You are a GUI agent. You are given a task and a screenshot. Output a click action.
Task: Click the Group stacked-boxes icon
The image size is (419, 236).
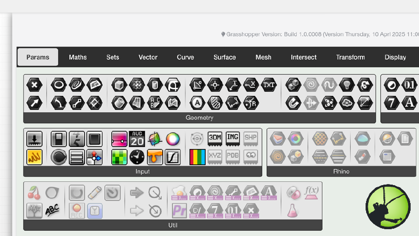tap(293, 85)
